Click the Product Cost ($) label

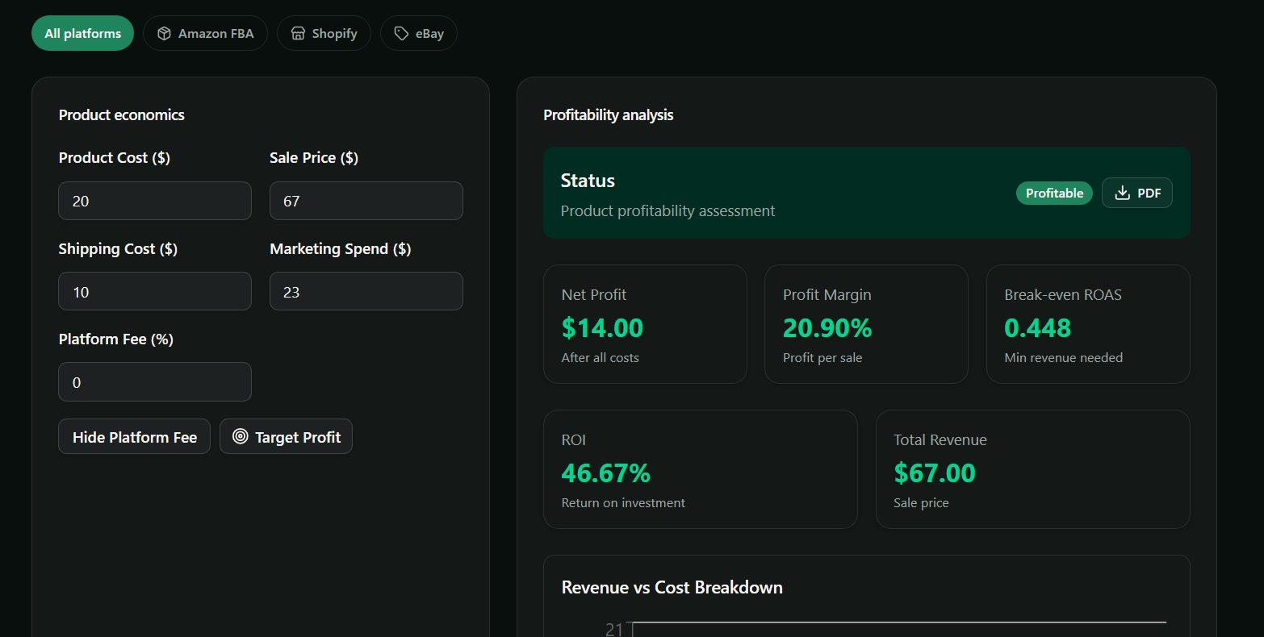pyautogui.click(x=115, y=157)
